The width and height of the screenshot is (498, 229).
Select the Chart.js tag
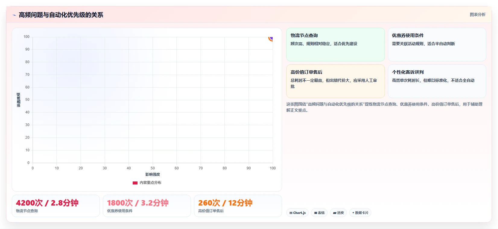coord(297,213)
